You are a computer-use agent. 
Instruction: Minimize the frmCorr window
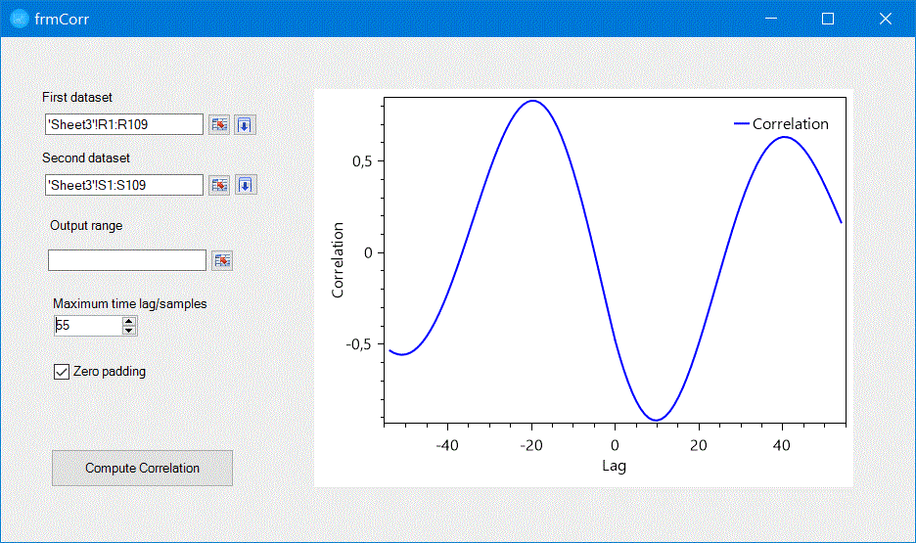[x=771, y=19]
